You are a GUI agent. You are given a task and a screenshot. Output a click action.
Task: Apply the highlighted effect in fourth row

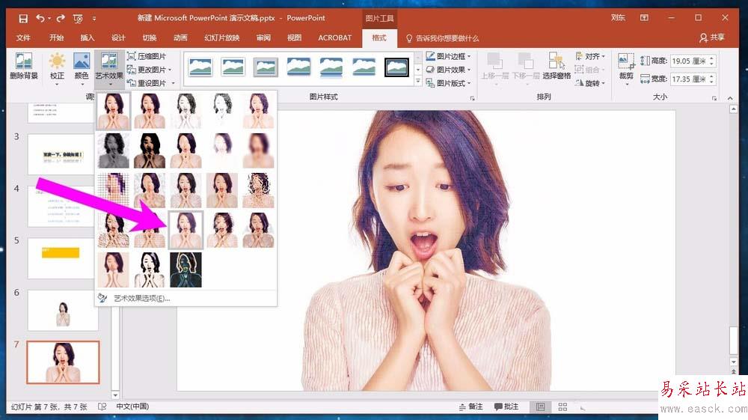(186, 230)
